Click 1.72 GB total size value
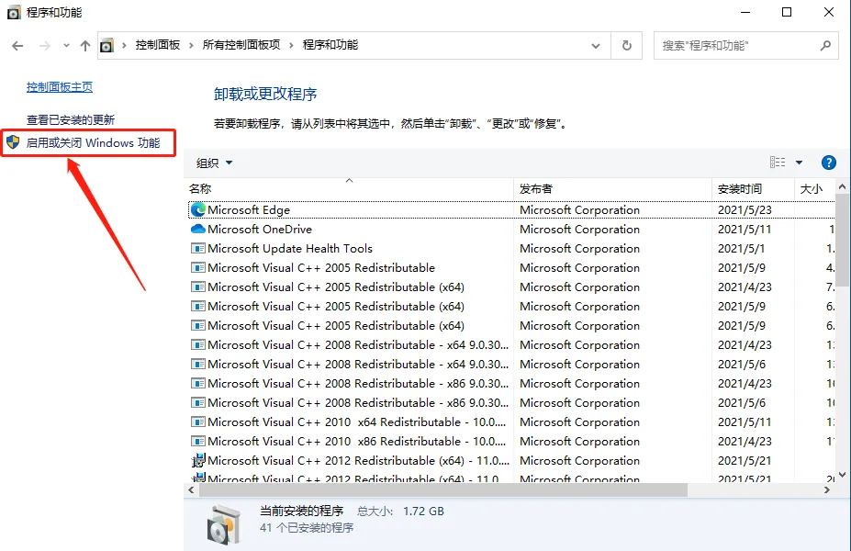The height and width of the screenshot is (551, 851). tap(423, 512)
